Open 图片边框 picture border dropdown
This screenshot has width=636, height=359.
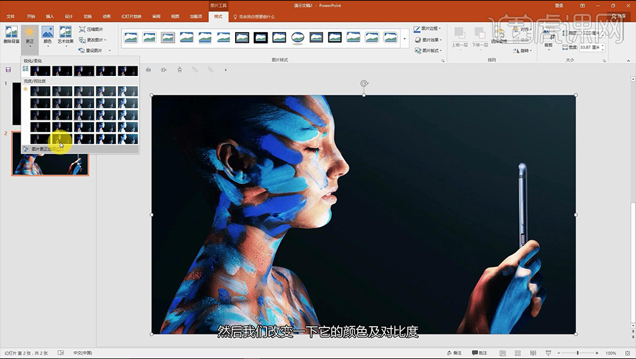pos(427,29)
